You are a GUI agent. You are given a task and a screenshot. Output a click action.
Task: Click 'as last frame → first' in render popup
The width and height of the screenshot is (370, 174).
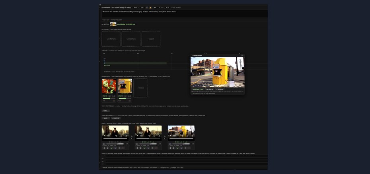(197, 89)
